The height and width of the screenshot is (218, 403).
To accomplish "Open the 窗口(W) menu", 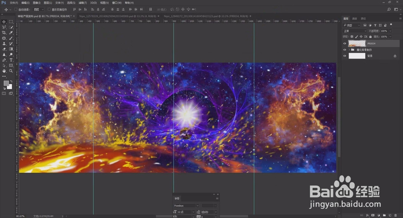I will click(117, 3).
